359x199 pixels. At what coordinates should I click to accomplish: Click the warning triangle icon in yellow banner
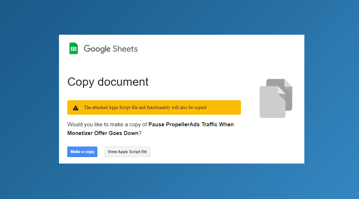tap(76, 107)
